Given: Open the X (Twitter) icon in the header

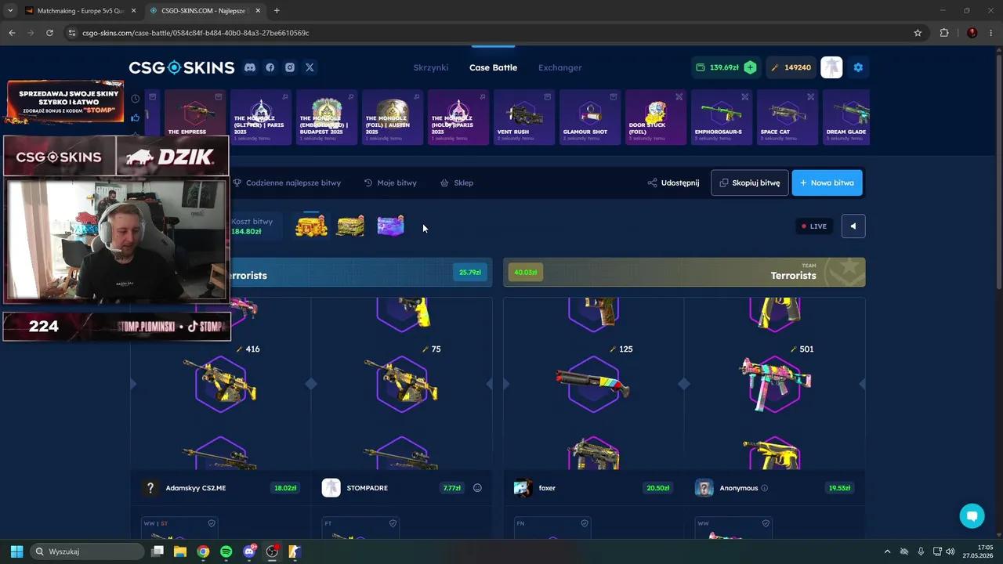Looking at the screenshot, I should (310, 67).
